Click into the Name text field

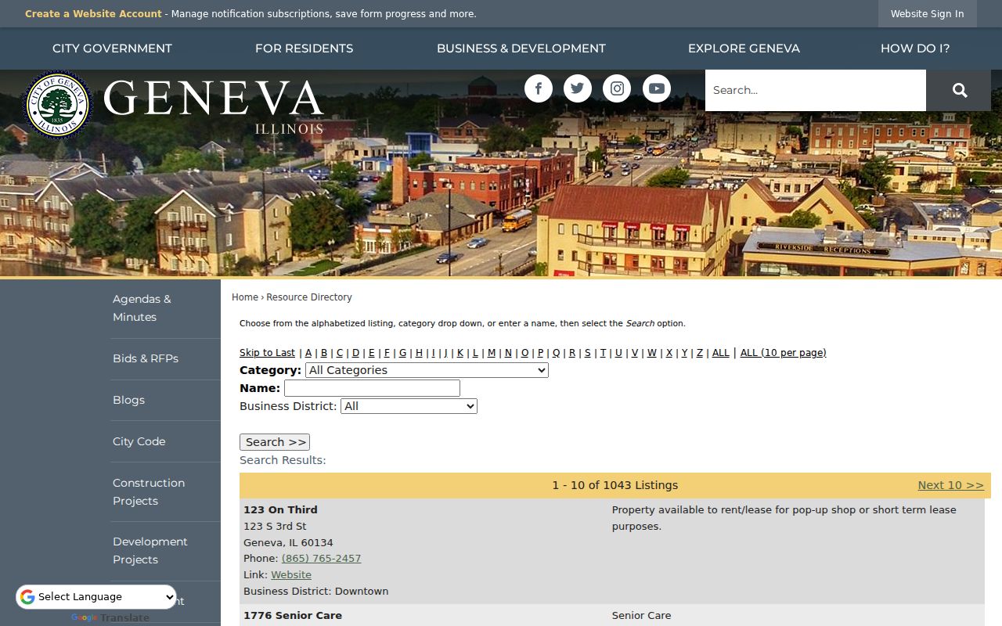pos(372,388)
